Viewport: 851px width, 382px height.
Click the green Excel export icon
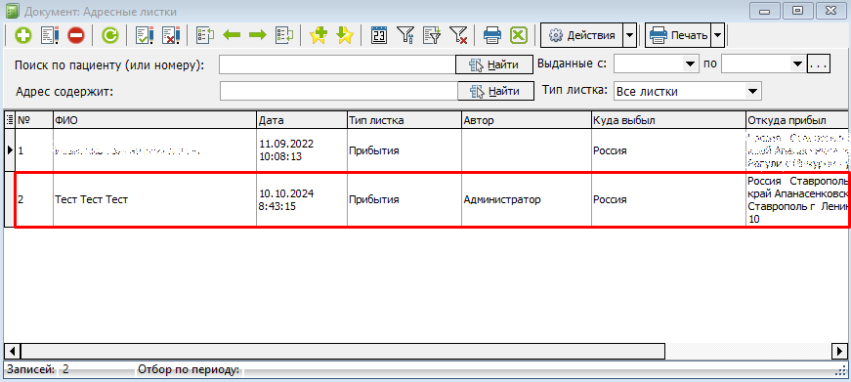pyautogui.click(x=519, y=36)
